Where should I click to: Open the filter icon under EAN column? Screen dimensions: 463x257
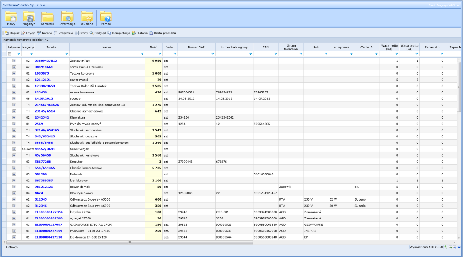click(x=276, y=54)
